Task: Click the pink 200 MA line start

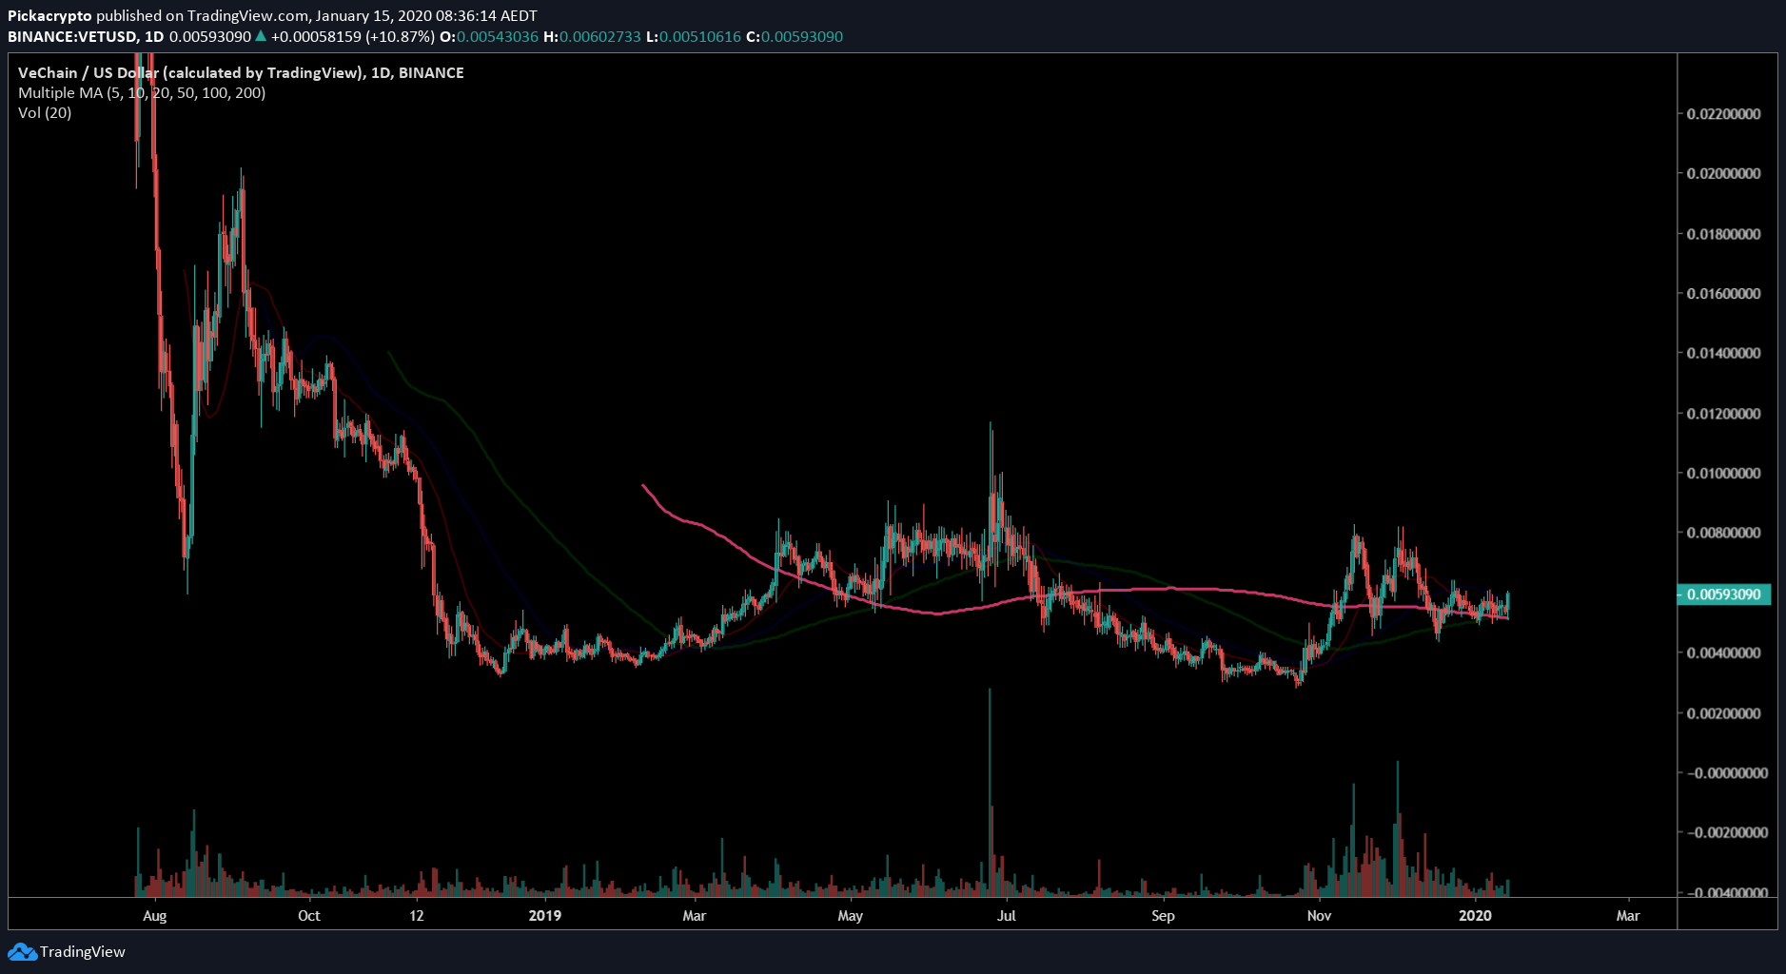Action: coord(644,486)
